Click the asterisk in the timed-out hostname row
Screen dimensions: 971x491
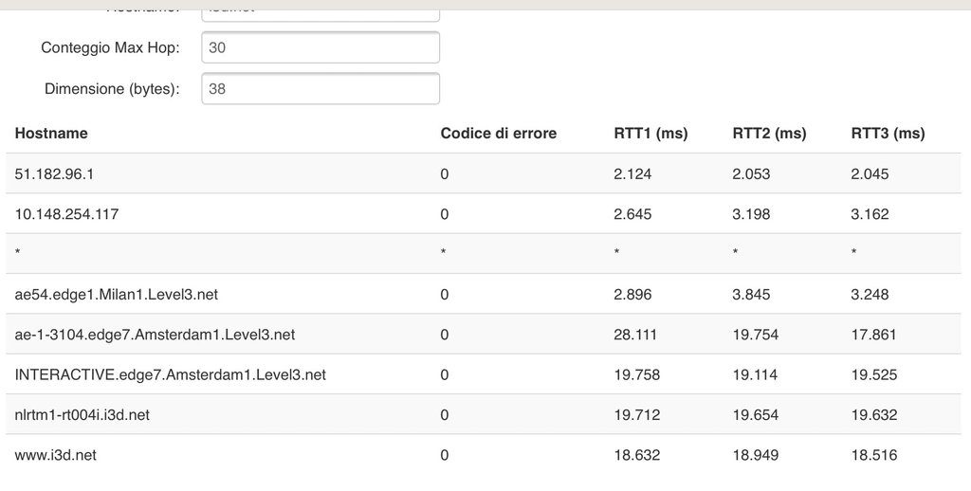coord(18,255)
